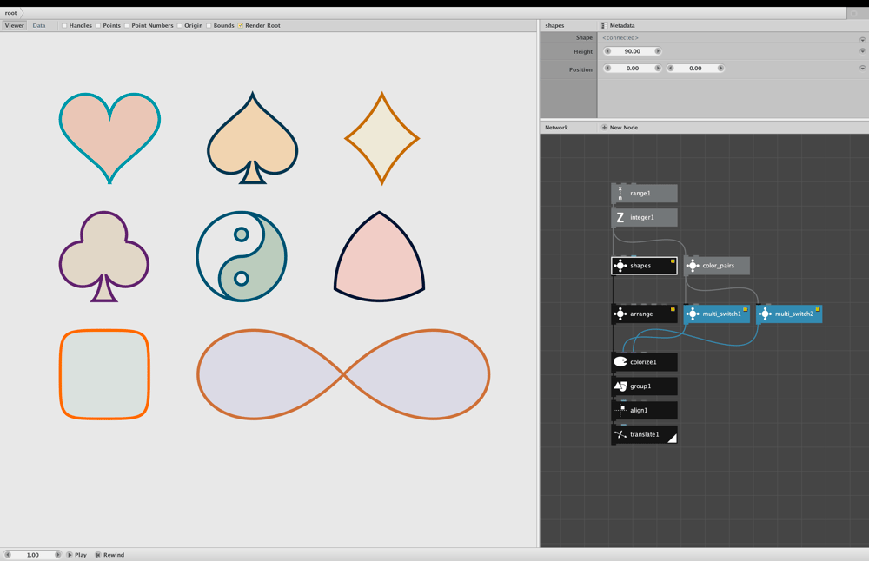The height and width of the screenshot is (561, 869).
Task: Click the New Node button
Action: (620, 128)
